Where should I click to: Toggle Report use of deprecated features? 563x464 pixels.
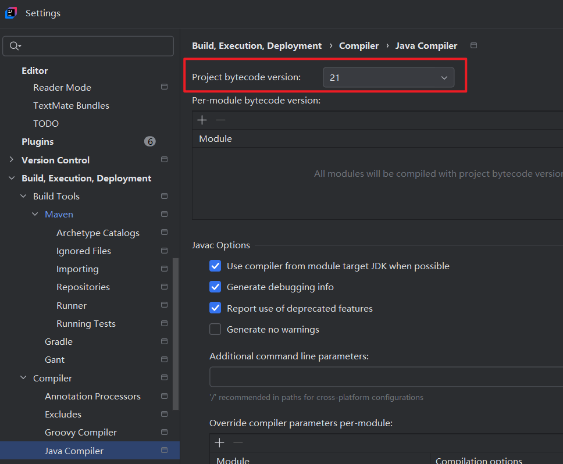point(215,308)
